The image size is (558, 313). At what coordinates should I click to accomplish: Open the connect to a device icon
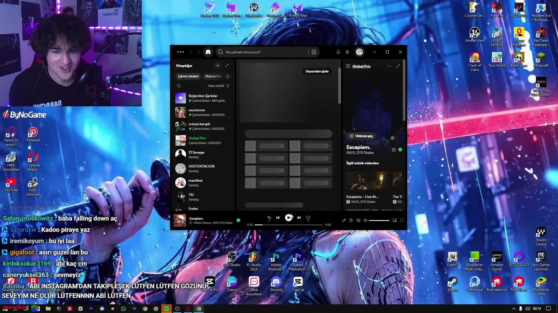pos(358,220)
